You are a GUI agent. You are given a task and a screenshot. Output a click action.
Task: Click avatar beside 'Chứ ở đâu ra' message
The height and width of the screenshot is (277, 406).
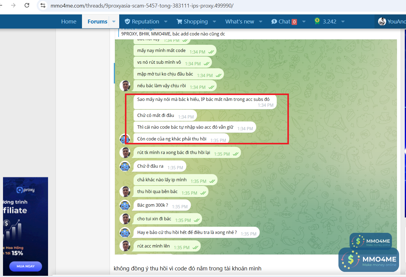[x=125, y=166]
